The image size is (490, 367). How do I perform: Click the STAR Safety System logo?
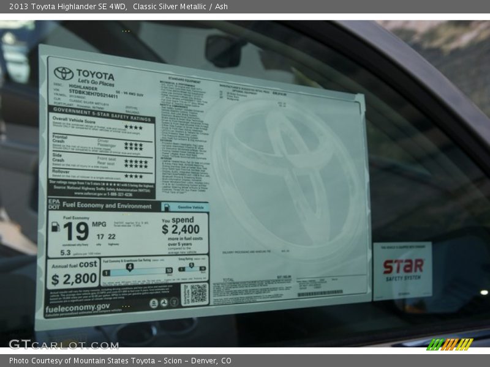[404, 268]
